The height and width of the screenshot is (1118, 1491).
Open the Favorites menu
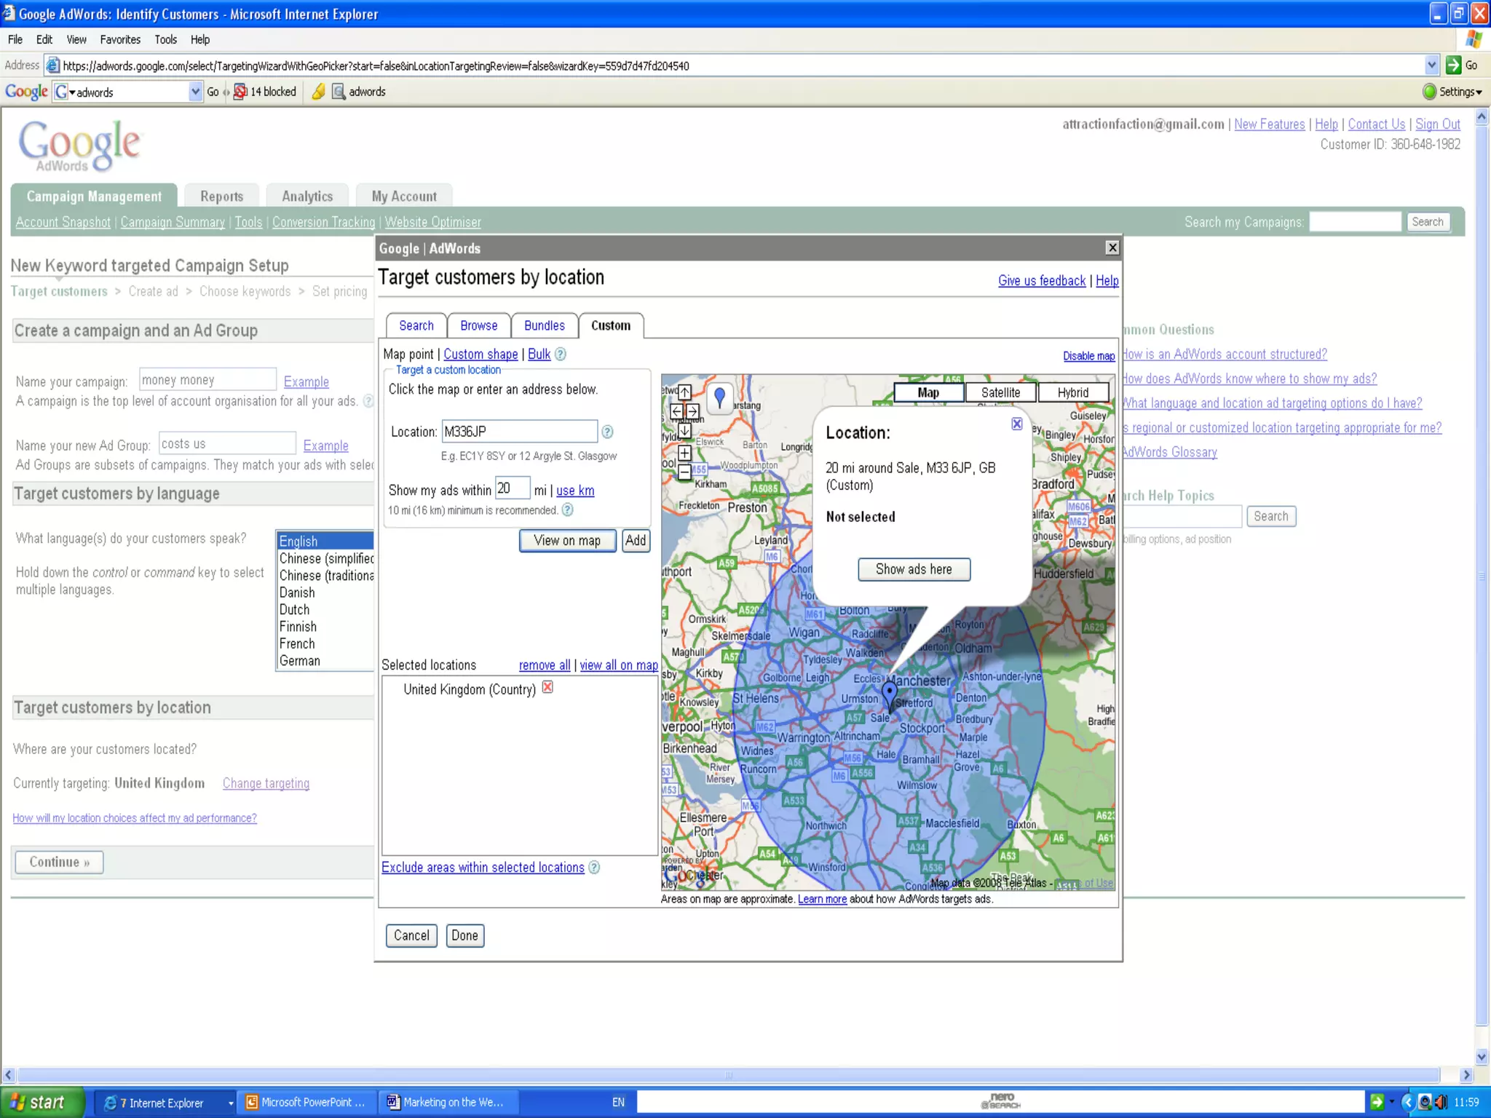tap(120, 40)
